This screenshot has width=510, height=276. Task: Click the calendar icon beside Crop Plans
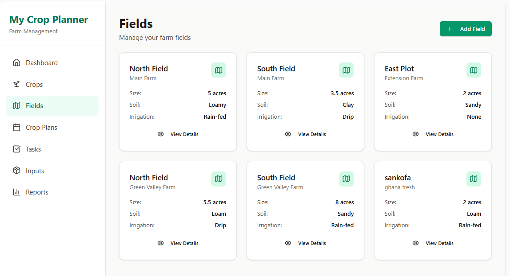[16, 128]
